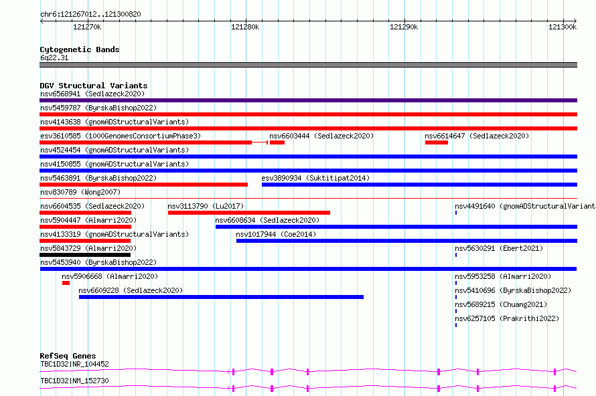The width and height of the screenshot is (596, 396).
Task: Open variant nsv5630291 (Ebert2021) label
Action: pos(499,248)
